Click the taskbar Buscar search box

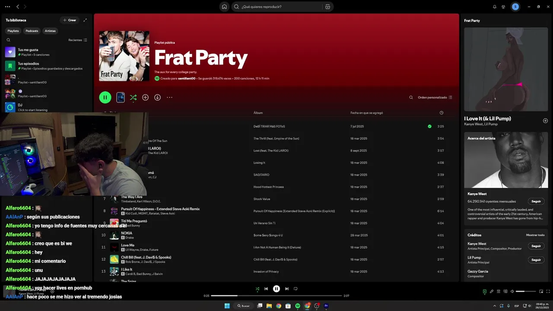tap(243, 306)
